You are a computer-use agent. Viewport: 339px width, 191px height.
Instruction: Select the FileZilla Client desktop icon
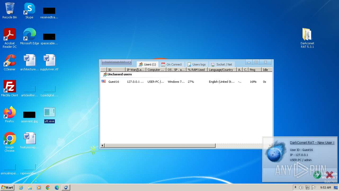coord(10,89)
